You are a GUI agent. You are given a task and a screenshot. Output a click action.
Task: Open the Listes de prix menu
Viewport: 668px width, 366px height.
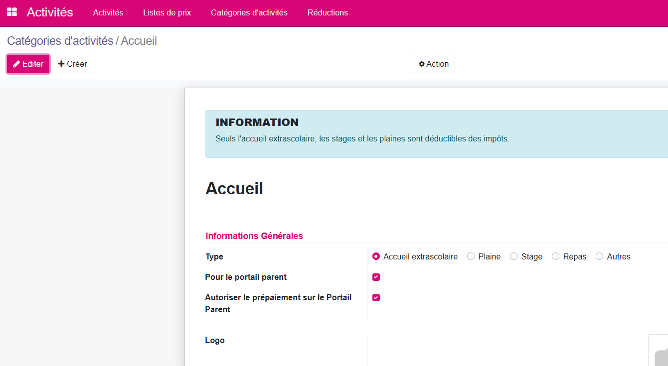pos(167,12)
